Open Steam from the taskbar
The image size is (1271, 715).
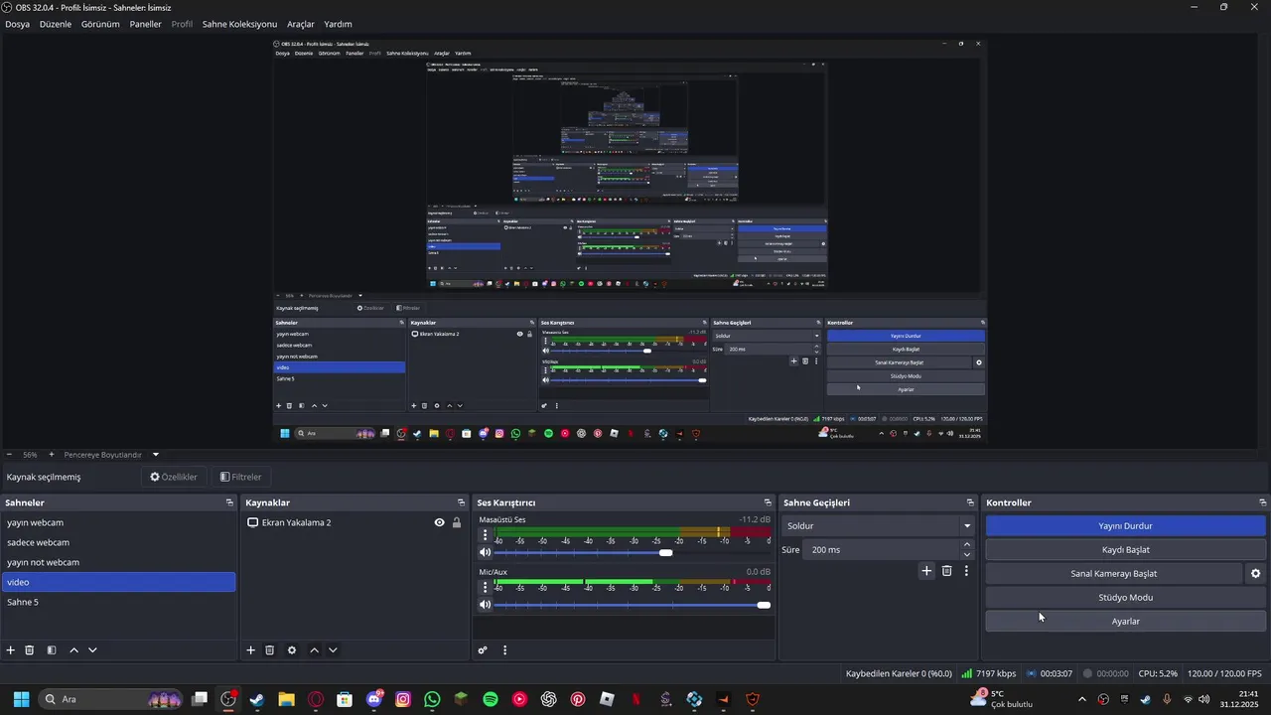(x=257, y=699)
